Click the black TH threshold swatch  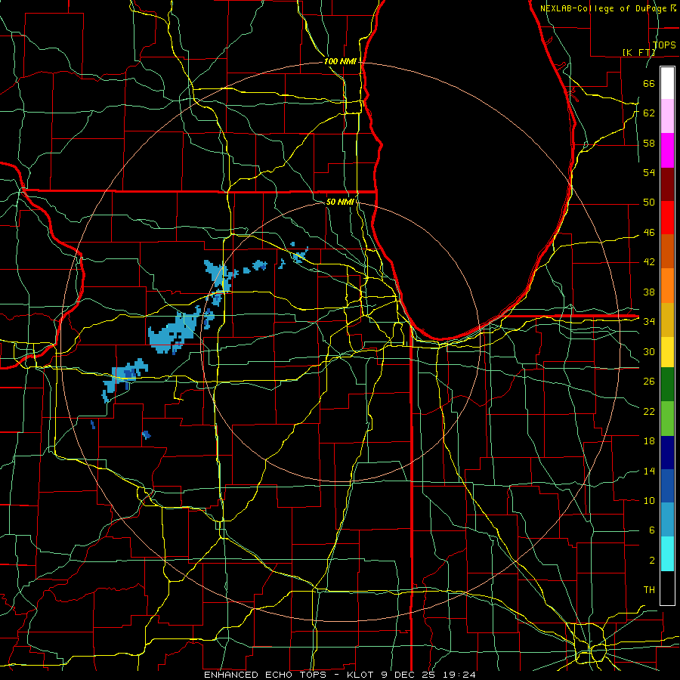click(x=667, y=588)
